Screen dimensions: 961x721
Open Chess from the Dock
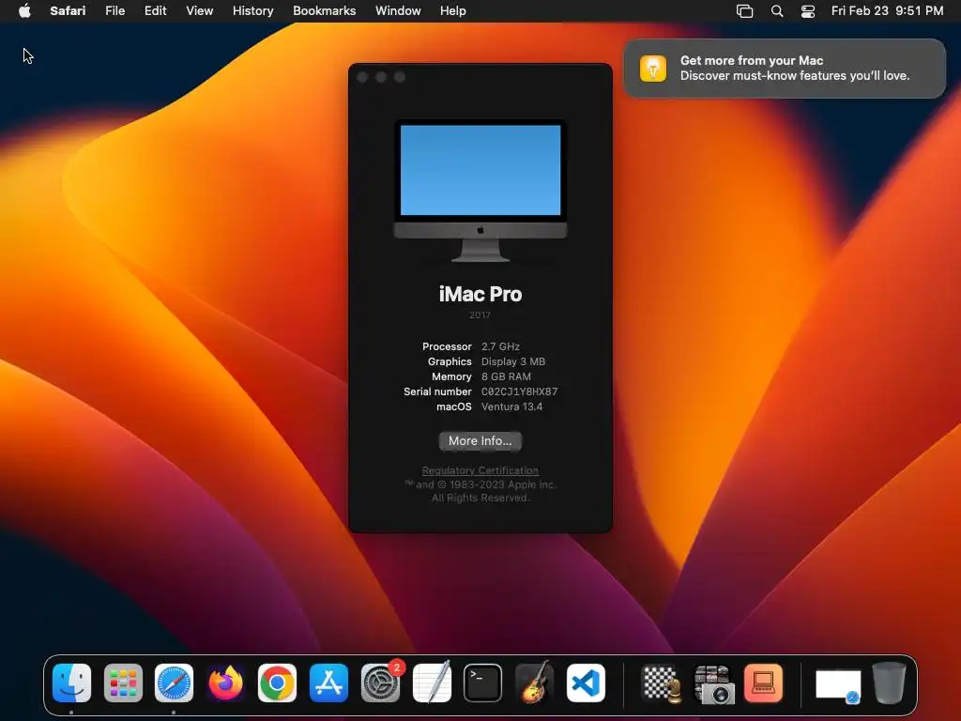(x=662, y=683)
